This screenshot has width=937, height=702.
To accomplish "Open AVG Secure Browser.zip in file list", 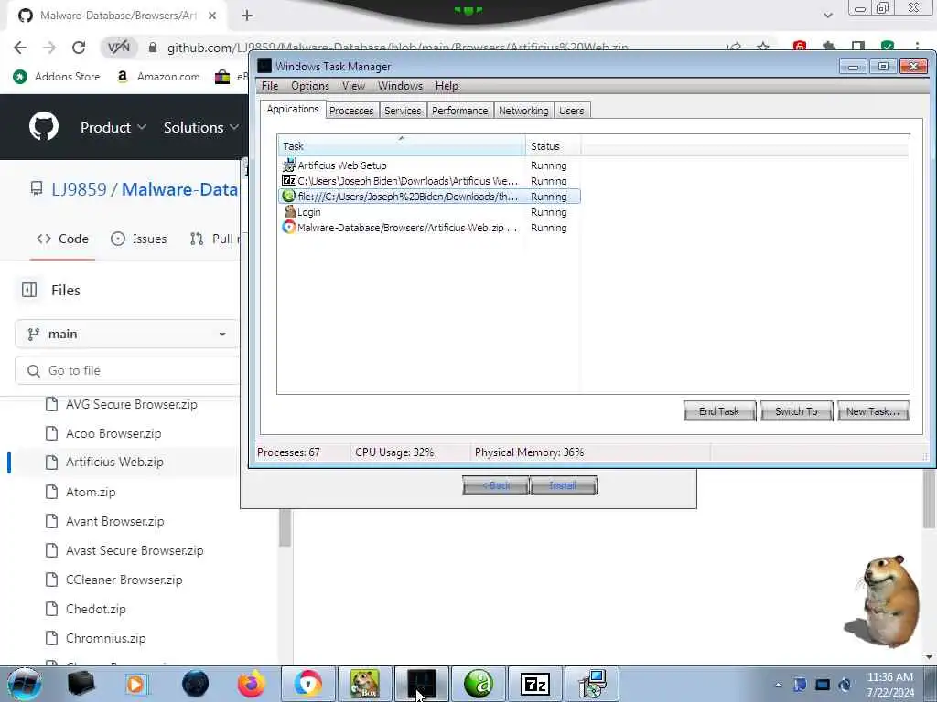I will (x=132, y=404).
